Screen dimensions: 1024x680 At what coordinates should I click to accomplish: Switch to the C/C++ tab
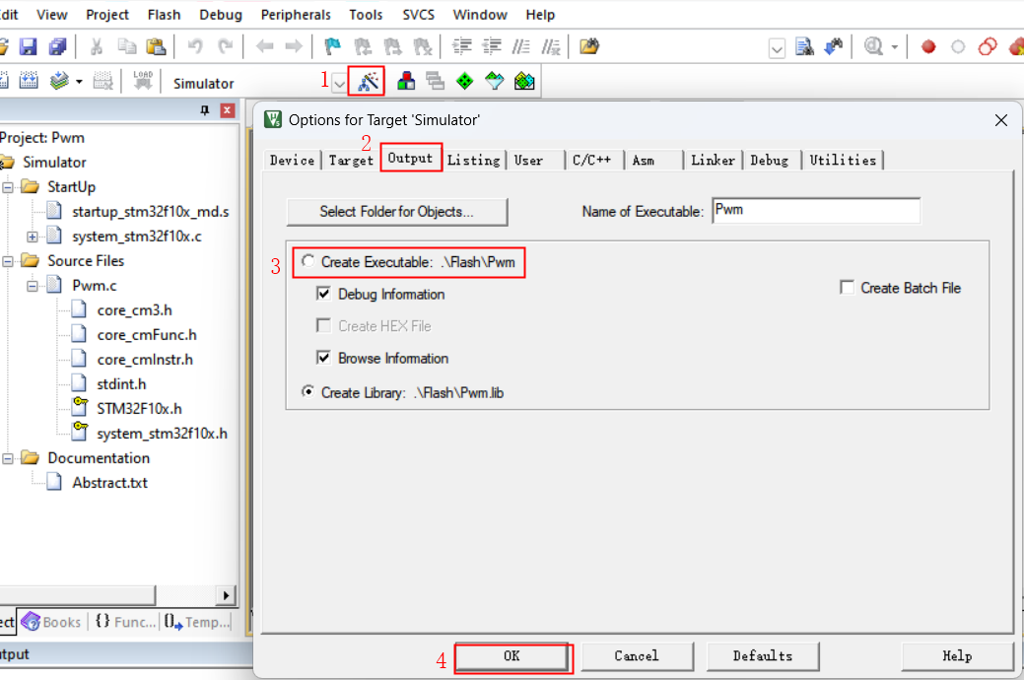click(x=591, y=160)
